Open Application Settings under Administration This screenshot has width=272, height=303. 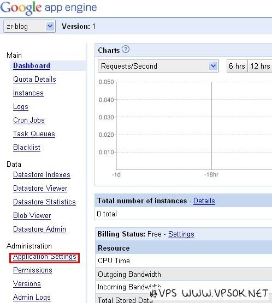click(x=45, y=257)
